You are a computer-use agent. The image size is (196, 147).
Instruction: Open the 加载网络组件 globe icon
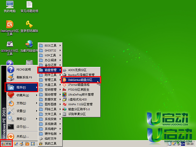tap(29, 46)
